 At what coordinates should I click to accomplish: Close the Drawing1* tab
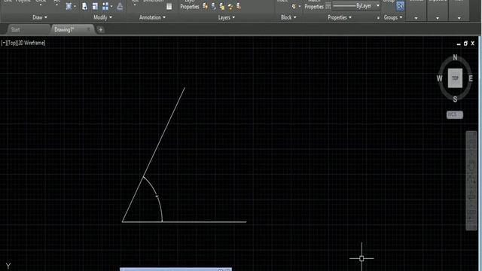89,29
